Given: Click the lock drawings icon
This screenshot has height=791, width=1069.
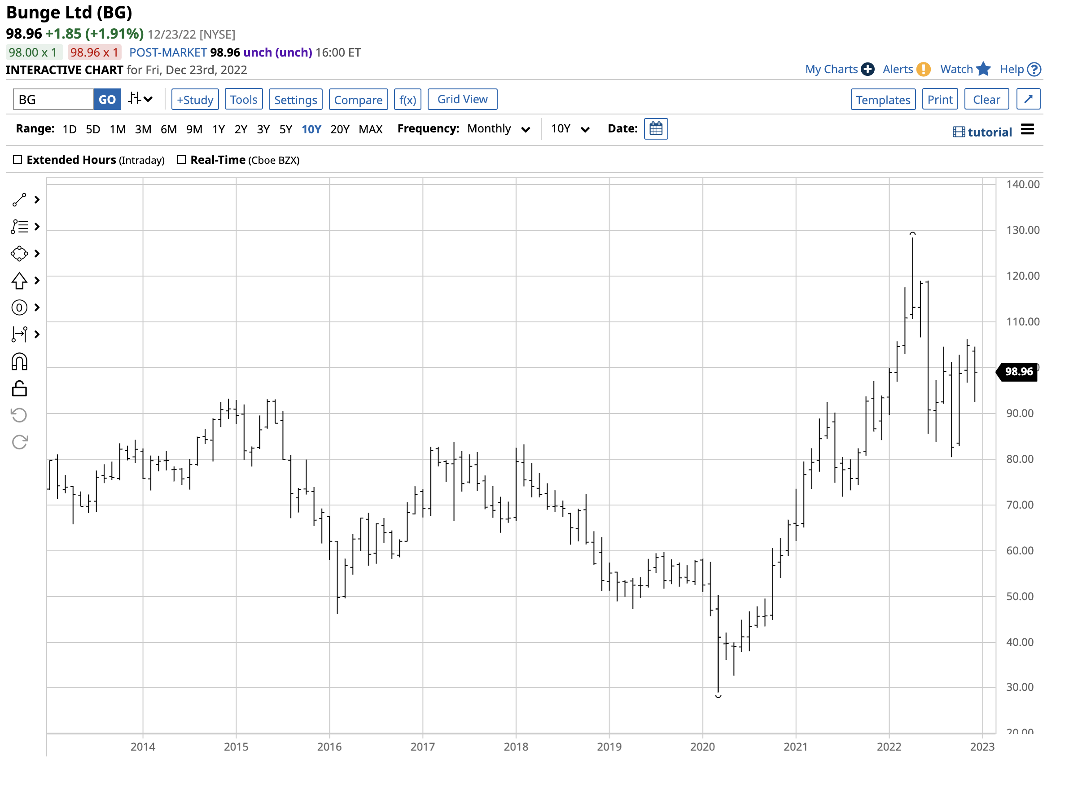Looking at the screenshot, I should tap(19, 389).
